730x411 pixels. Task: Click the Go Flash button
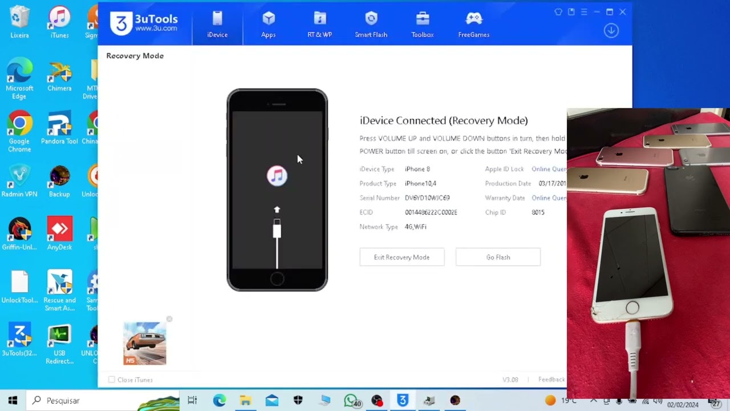click(498, 257)
